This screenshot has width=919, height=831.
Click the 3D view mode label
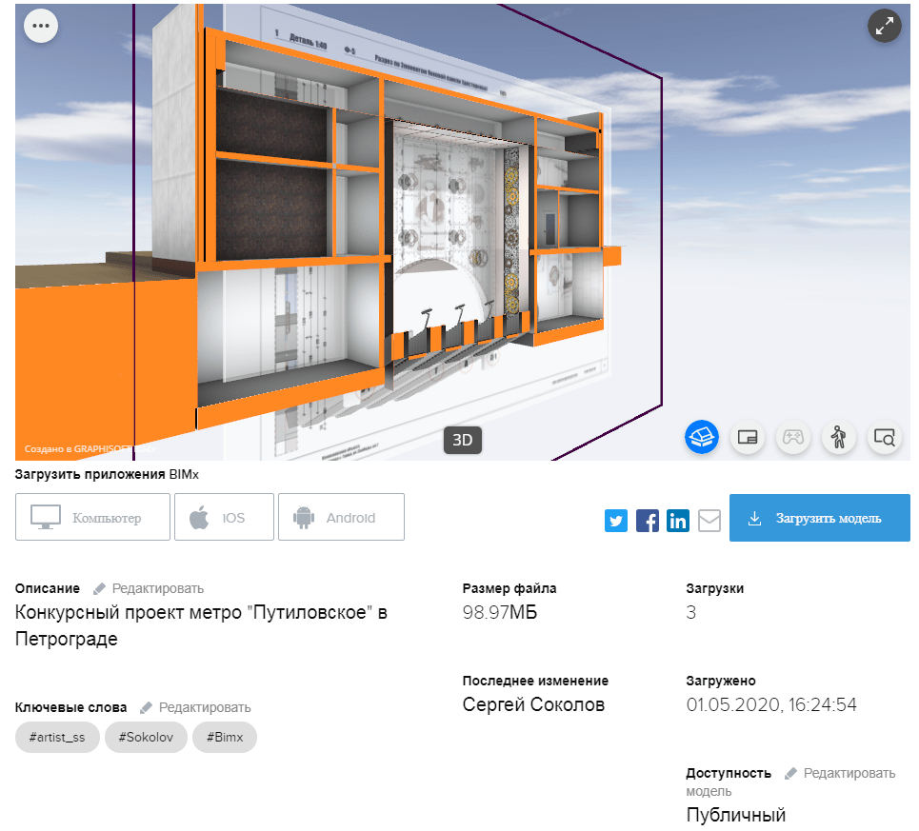(x=463, y=440)
